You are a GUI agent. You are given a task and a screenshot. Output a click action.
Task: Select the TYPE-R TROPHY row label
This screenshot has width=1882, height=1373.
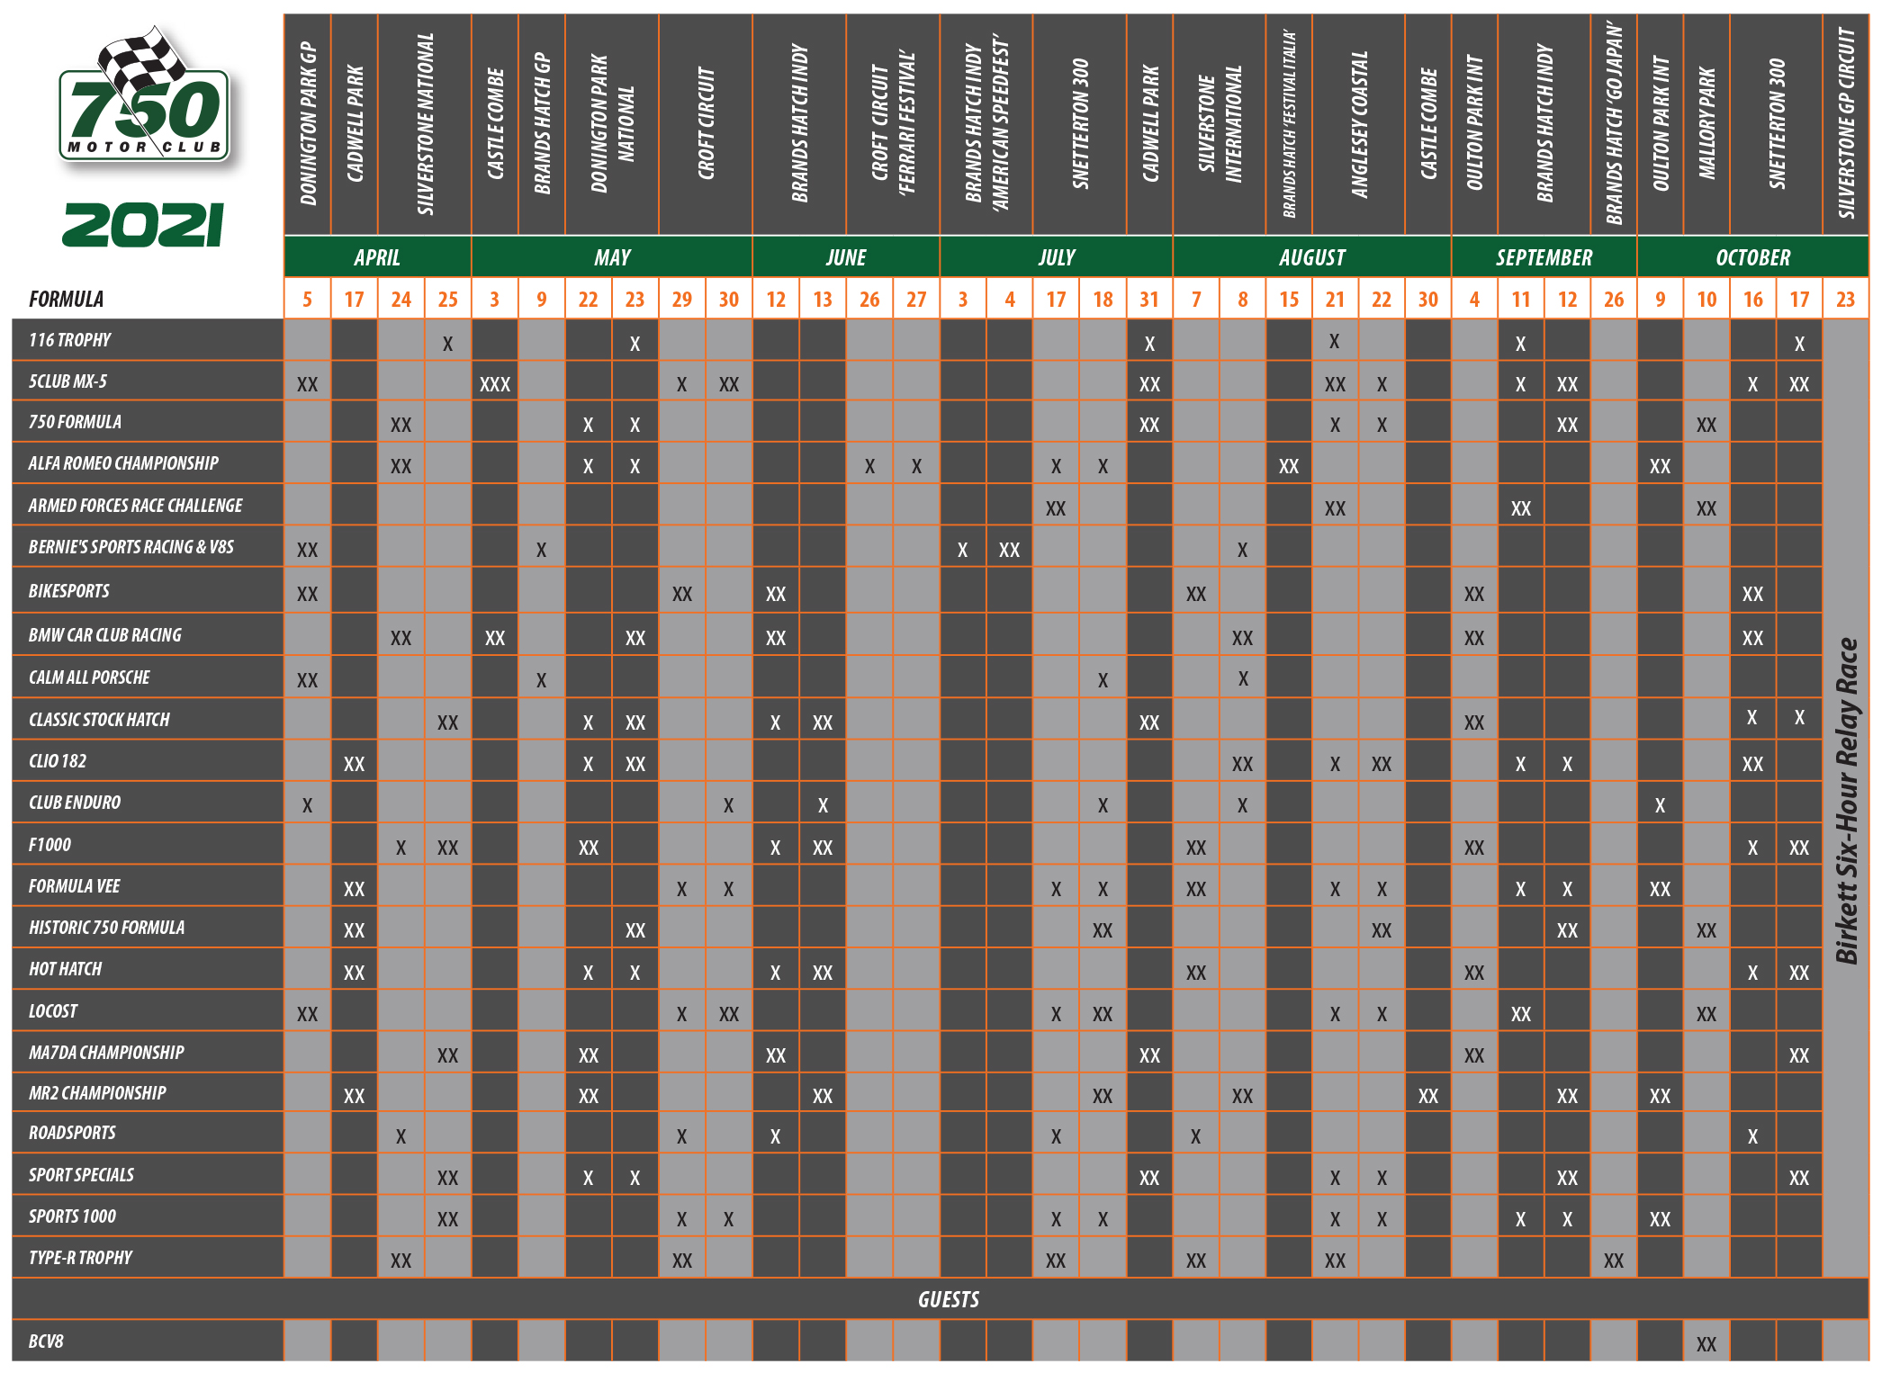(80, 1258)
